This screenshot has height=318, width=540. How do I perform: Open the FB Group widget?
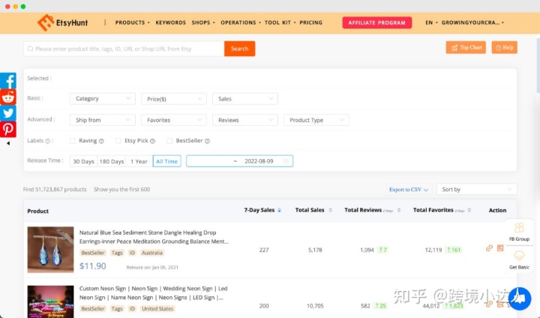click(x=519, y=232)
